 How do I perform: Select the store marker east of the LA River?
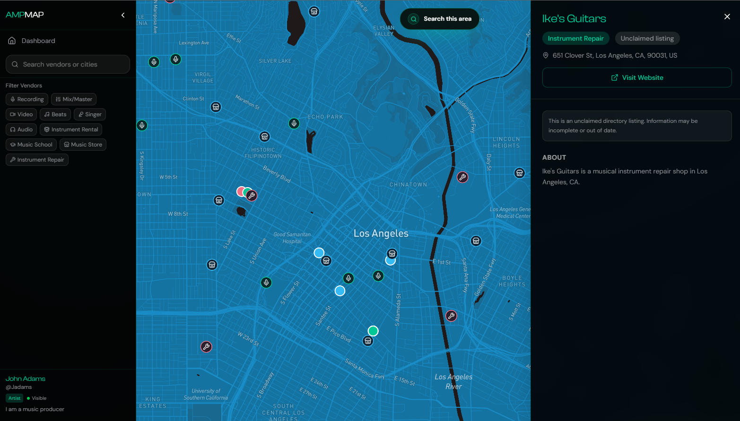476,241
